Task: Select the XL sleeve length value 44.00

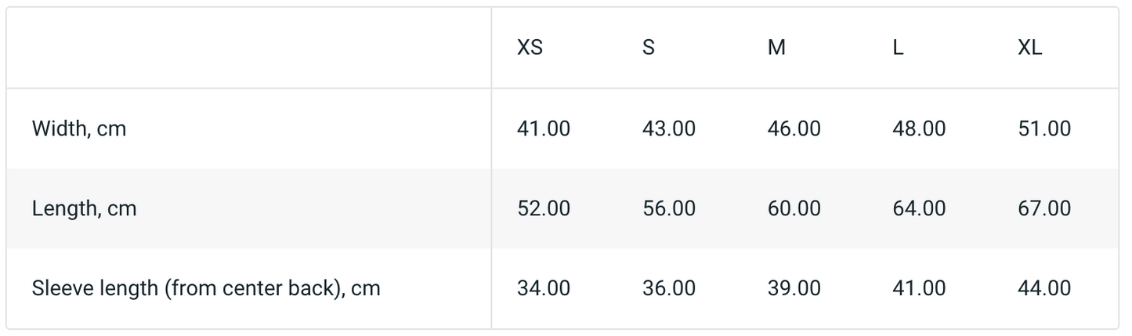Action: coord(1044,288)
